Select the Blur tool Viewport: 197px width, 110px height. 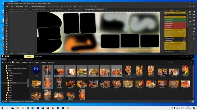click(6, 47)
